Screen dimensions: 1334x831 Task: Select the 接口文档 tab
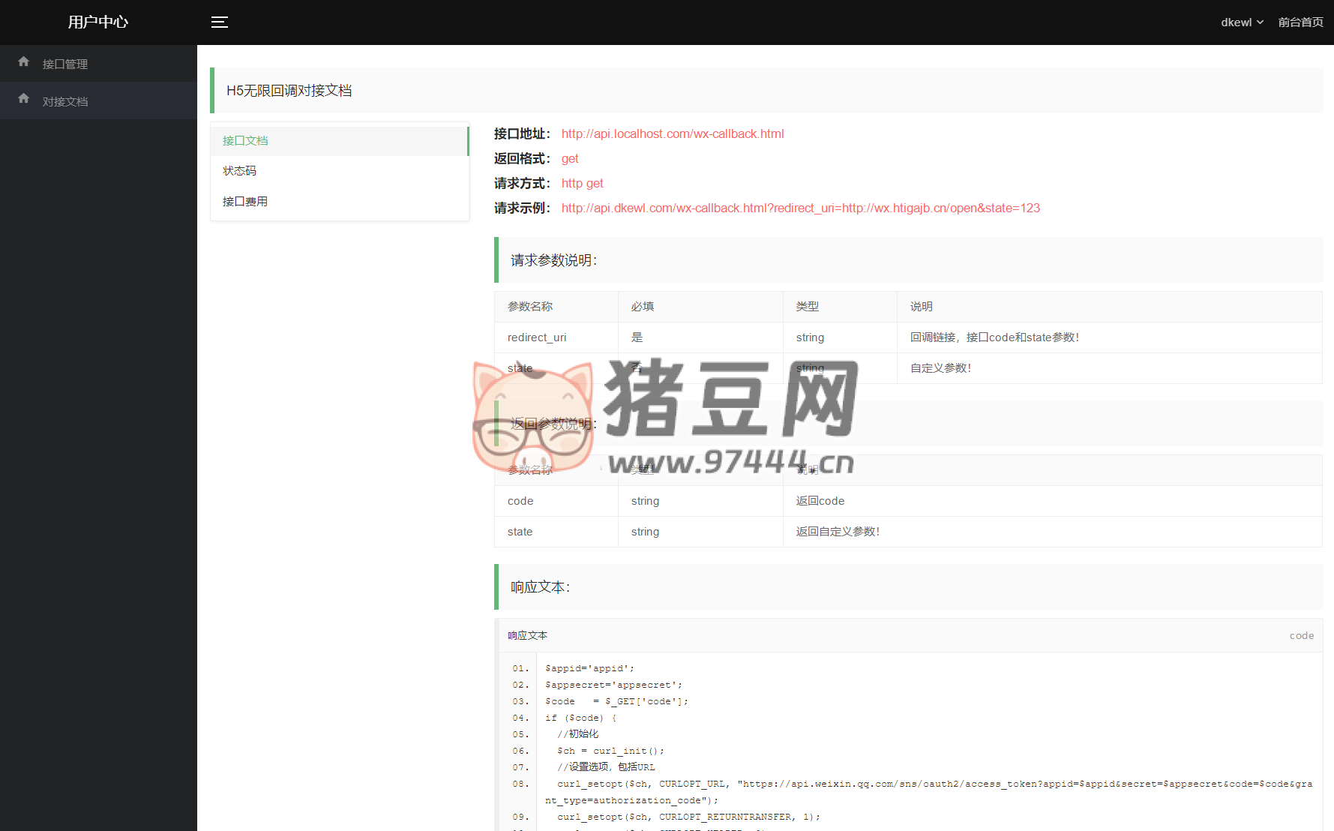[245, 141]
